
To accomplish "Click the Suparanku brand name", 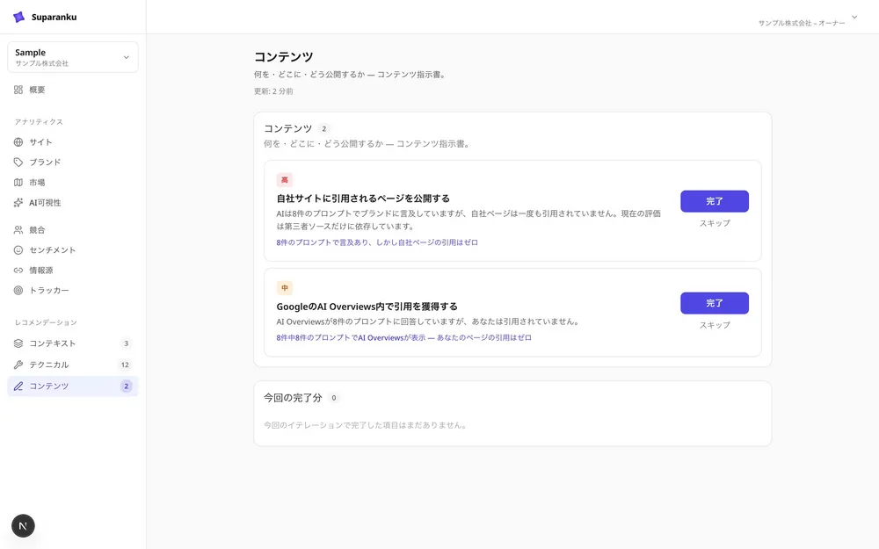I will pyautogui.click(x=54, y=17).
